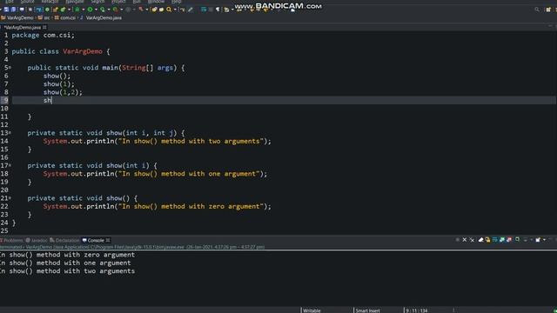Click the Open Perspective icon
Screen dimensions: 557x313
(x=548, y=10)
